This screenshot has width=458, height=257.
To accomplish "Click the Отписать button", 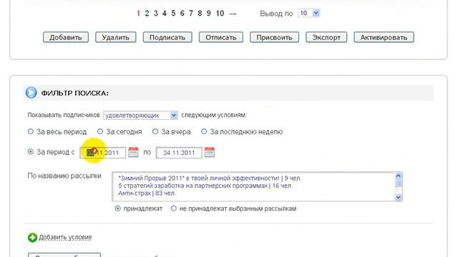I will tap(221, 37).
